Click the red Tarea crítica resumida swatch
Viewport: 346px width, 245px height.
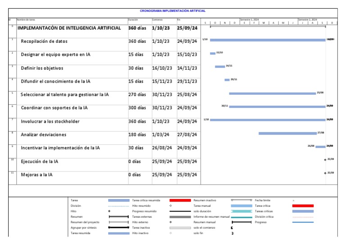[180, 200]
